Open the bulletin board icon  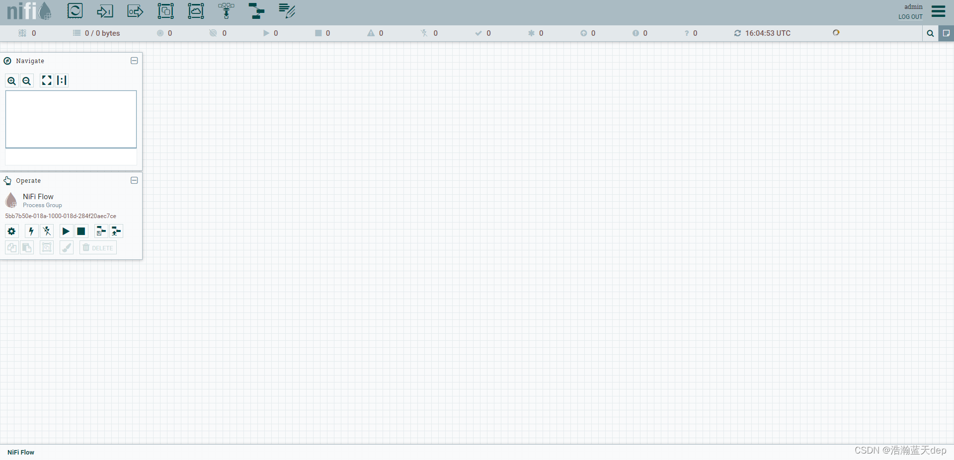946,33
